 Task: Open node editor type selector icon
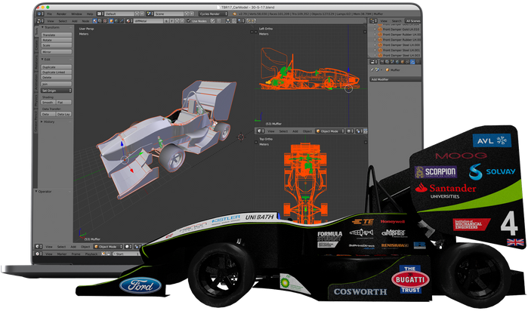(40, 21)
